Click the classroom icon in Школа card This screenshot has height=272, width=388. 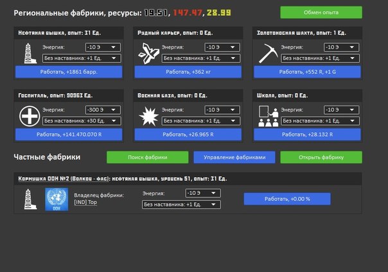[x=269, y=116]
